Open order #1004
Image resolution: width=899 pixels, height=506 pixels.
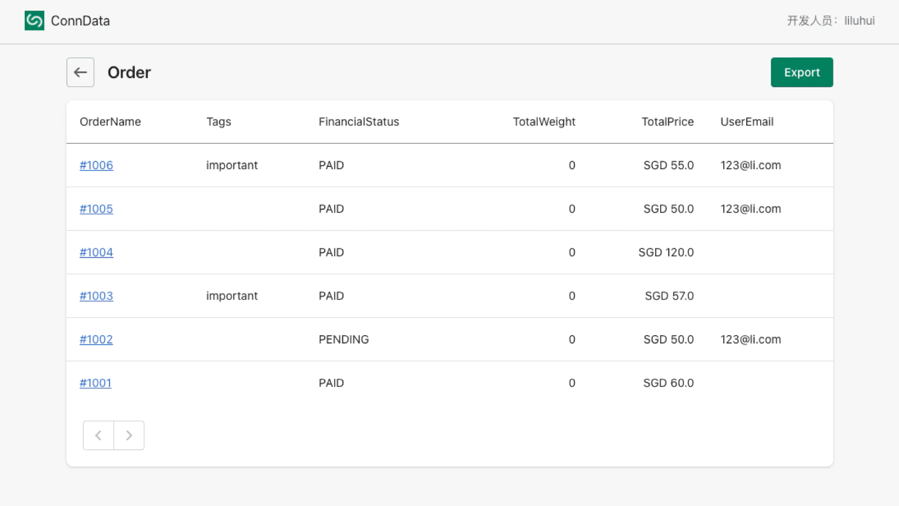(x=96, y=252)
